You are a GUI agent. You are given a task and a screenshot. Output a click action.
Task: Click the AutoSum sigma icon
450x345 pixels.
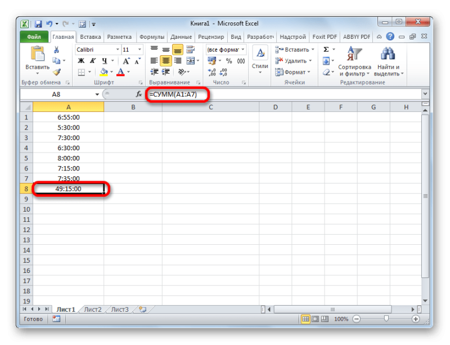tap(326, 50)
